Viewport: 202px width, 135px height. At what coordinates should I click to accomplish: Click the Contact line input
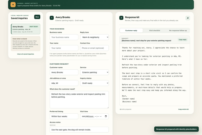[x=94, y=48]
